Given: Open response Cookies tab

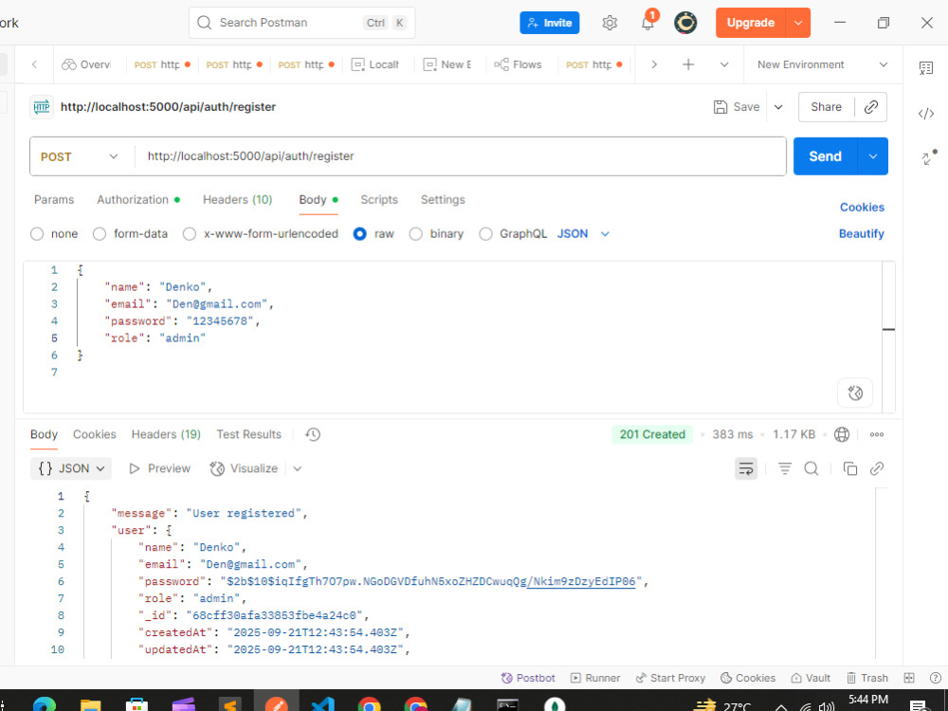Looking at the screenshot, I should pos(94,434).
